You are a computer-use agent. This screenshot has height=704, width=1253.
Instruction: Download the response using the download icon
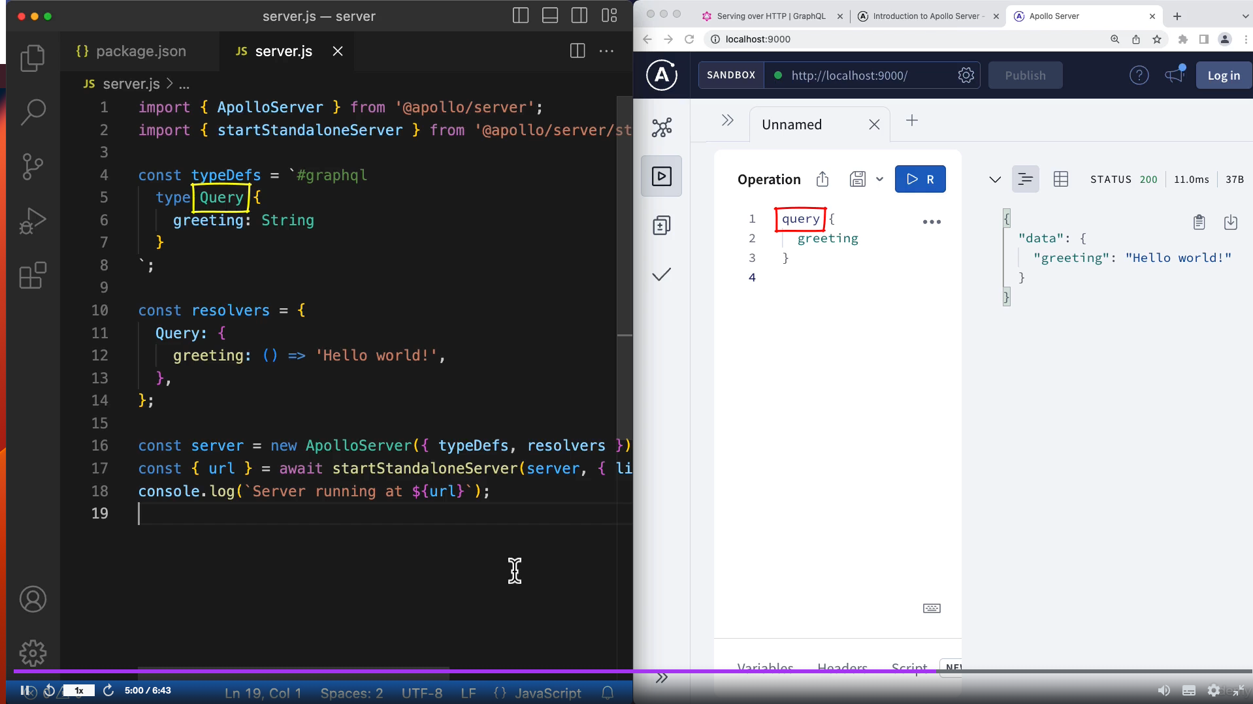coord(1230,222)
